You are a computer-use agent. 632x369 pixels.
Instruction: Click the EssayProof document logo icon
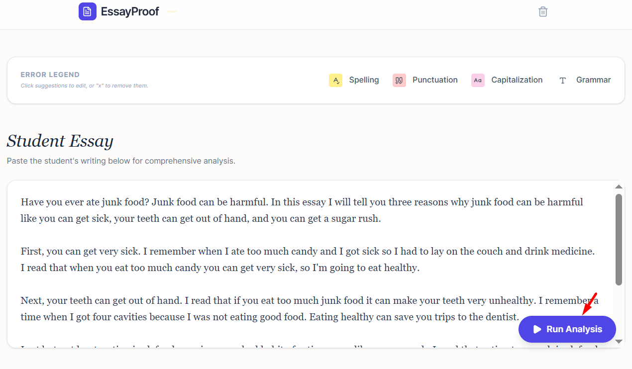click(87, 11)
